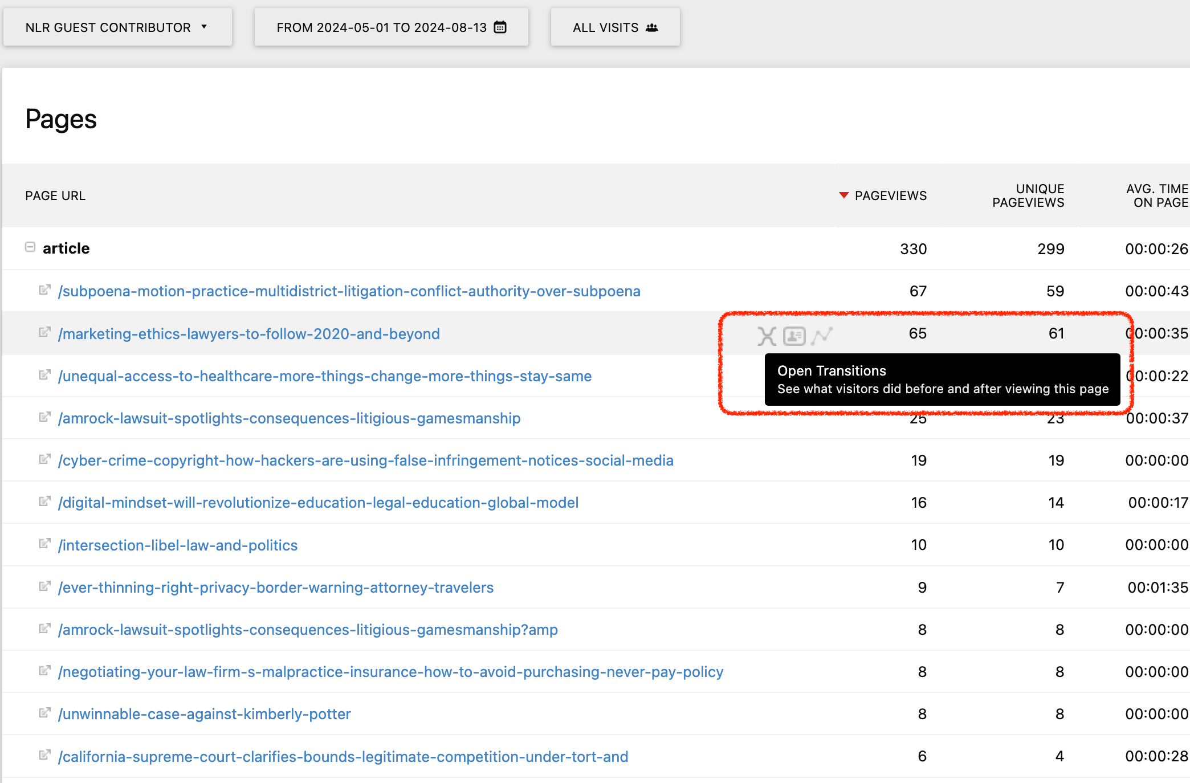Viewport: 1190px width, 783px height.
Task: Toggle the article row collapse button
Action: (x=30, y=247)
